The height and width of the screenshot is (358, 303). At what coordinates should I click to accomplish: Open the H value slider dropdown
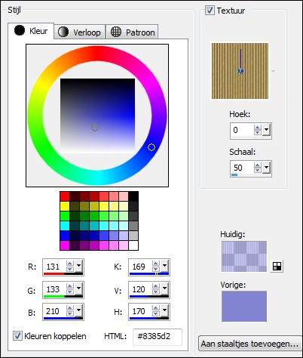point(164,310)
